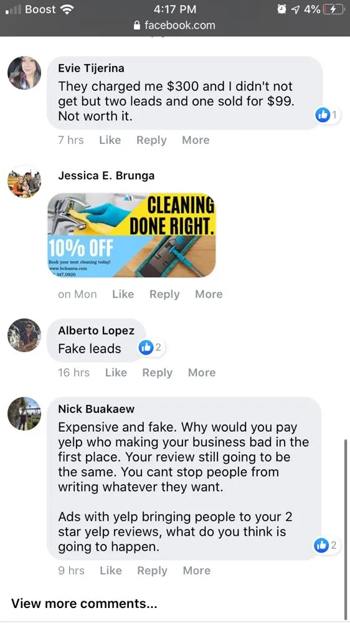Tap Nick Buakaew's profile picture
The image size is (350, 623).
point(24,414)
